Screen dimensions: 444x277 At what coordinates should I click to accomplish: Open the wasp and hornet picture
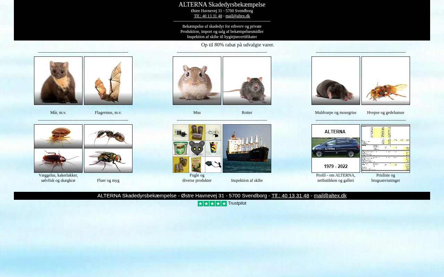386,81
